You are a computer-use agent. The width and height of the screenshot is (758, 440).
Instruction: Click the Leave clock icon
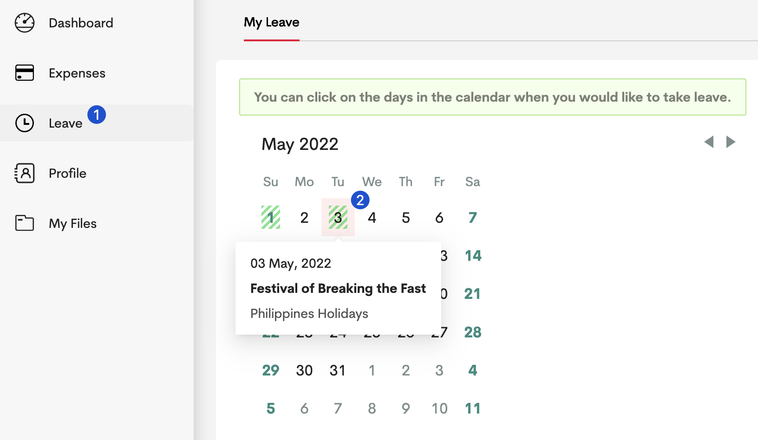click(25, 123)
